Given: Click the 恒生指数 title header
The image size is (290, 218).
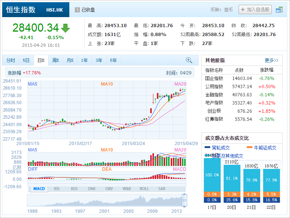Looking at the screenshot, I should click(21, 10).
